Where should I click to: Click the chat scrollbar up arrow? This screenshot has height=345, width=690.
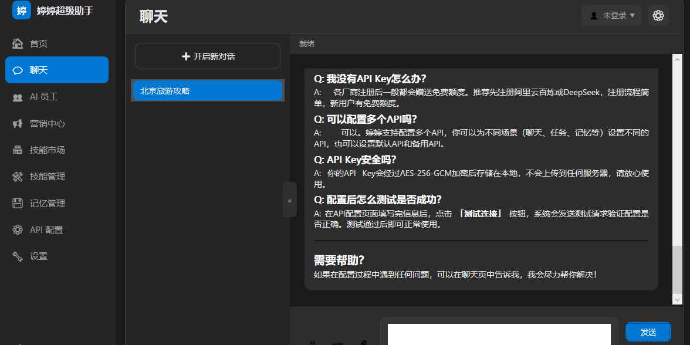pos(678,59)
